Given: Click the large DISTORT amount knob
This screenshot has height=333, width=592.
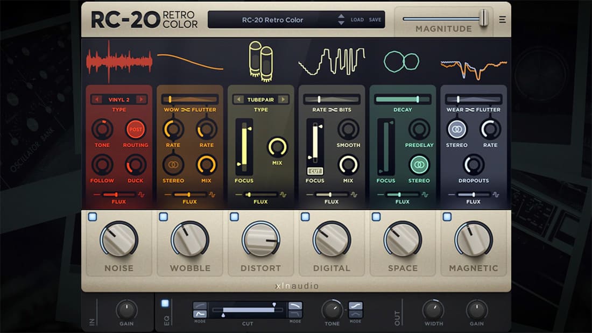Looking at the screenshot, I should pyautogui.click(x=261, y=239).
